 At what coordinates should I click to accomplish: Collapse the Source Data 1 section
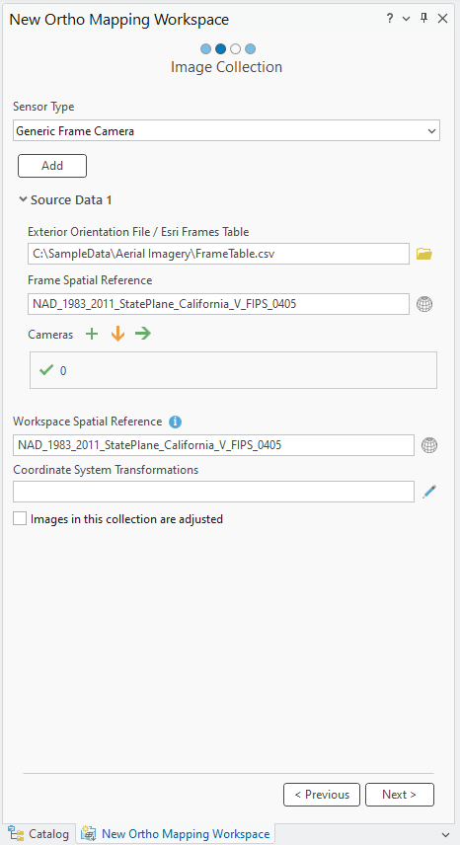(x=23, y=200)
